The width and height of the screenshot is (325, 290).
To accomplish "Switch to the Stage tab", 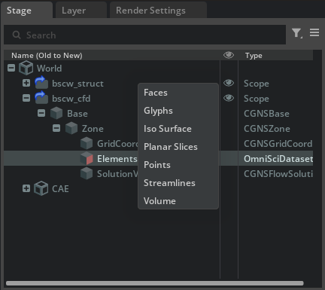I will tap(26, 11).
